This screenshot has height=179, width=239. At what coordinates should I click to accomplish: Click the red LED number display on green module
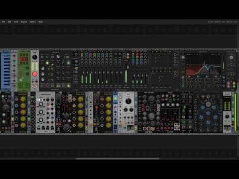click(x=24, y=59)
